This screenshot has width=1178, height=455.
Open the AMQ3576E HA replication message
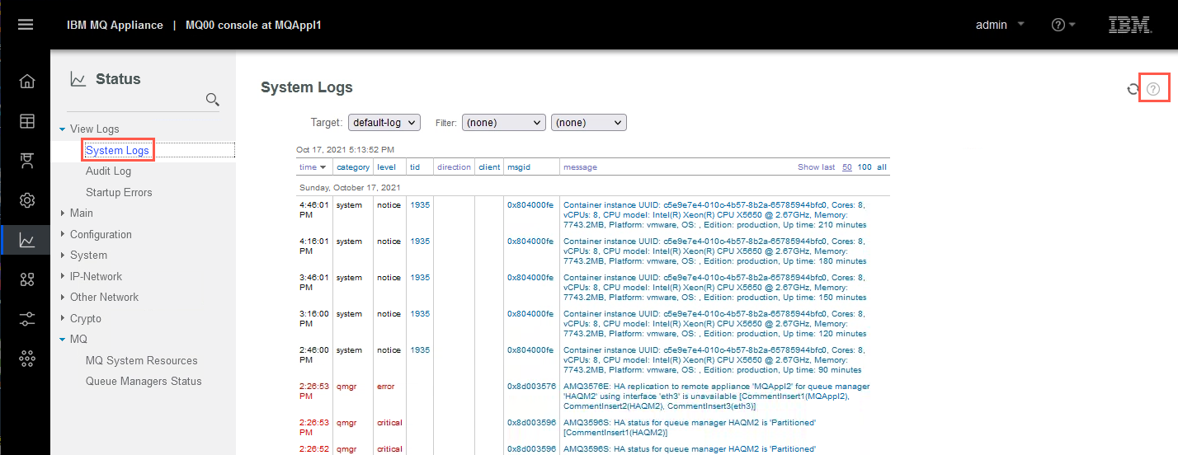tap(716, 396)
